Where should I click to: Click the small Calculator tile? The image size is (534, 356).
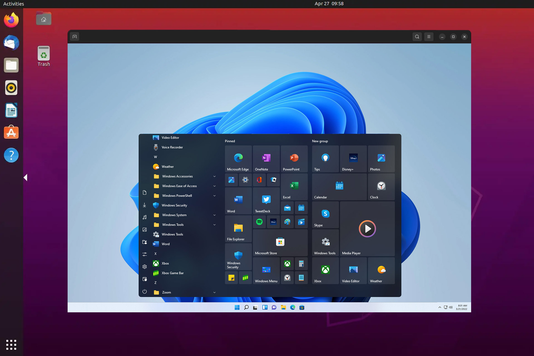click(x=301, y=264)
